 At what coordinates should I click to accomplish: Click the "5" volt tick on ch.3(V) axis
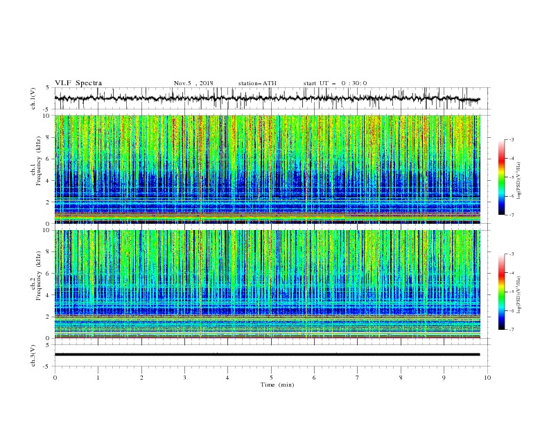49,345
